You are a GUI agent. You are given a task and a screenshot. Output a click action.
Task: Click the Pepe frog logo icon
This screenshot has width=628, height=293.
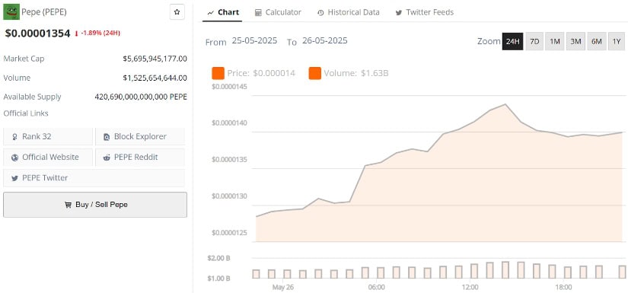point(11,11)
